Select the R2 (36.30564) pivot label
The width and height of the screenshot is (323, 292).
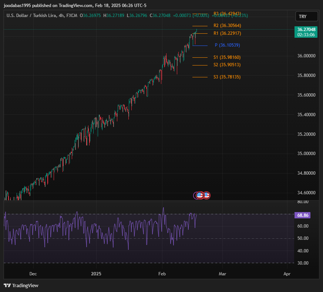coord(227,26)
